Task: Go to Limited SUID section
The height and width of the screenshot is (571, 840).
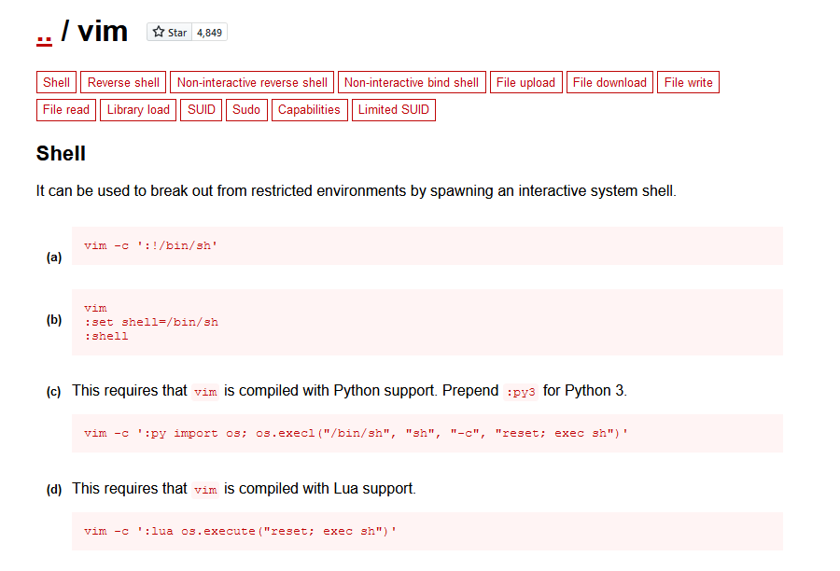Action: [394, 110]
